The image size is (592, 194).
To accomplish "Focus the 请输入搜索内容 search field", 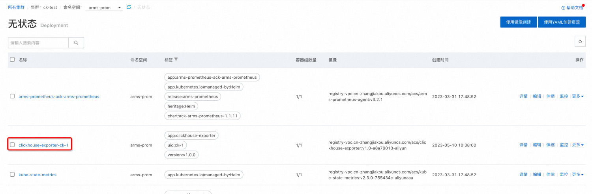I will [38, 42].
